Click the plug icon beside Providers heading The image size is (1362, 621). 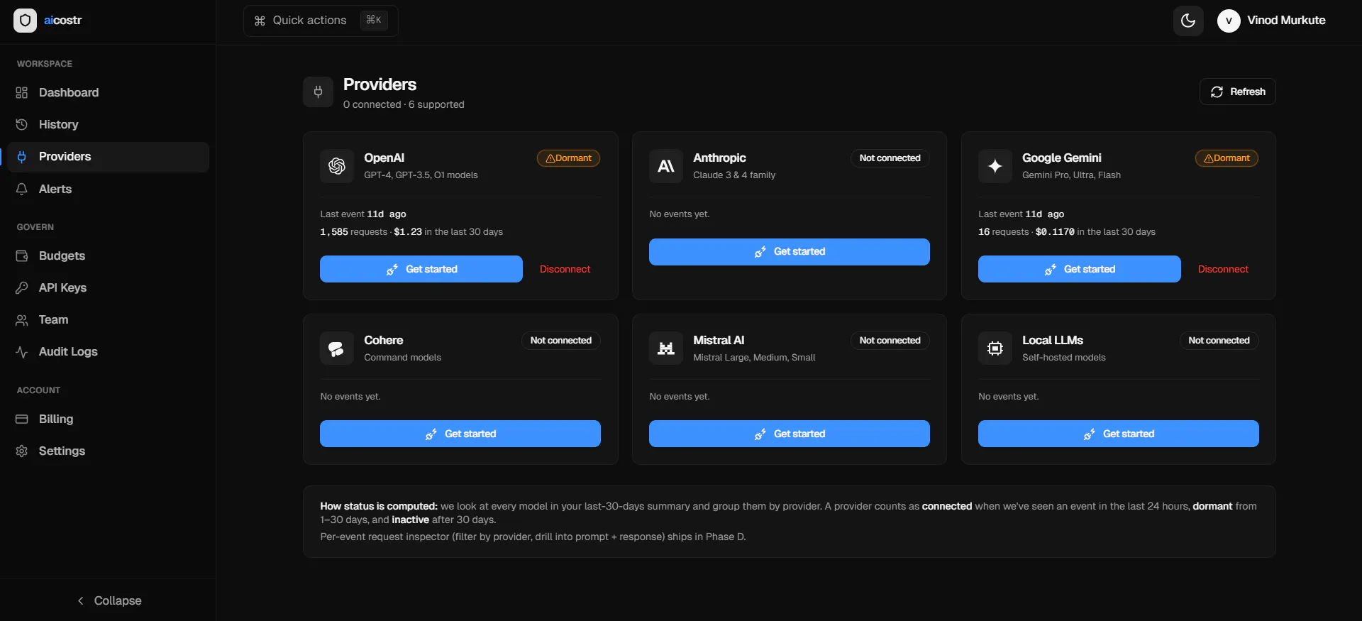318,92
